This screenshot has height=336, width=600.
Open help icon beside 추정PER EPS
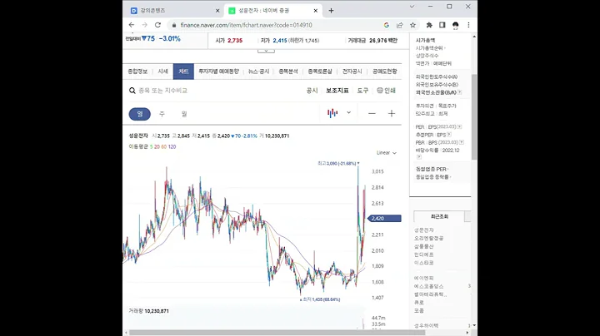[449, 135]
